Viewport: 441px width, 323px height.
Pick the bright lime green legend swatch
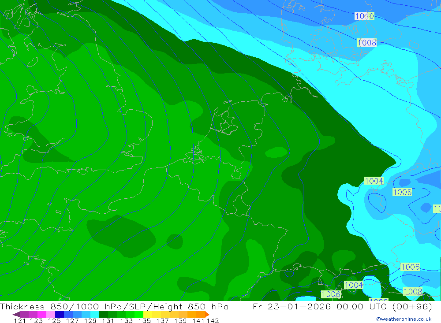click(139, 314)
